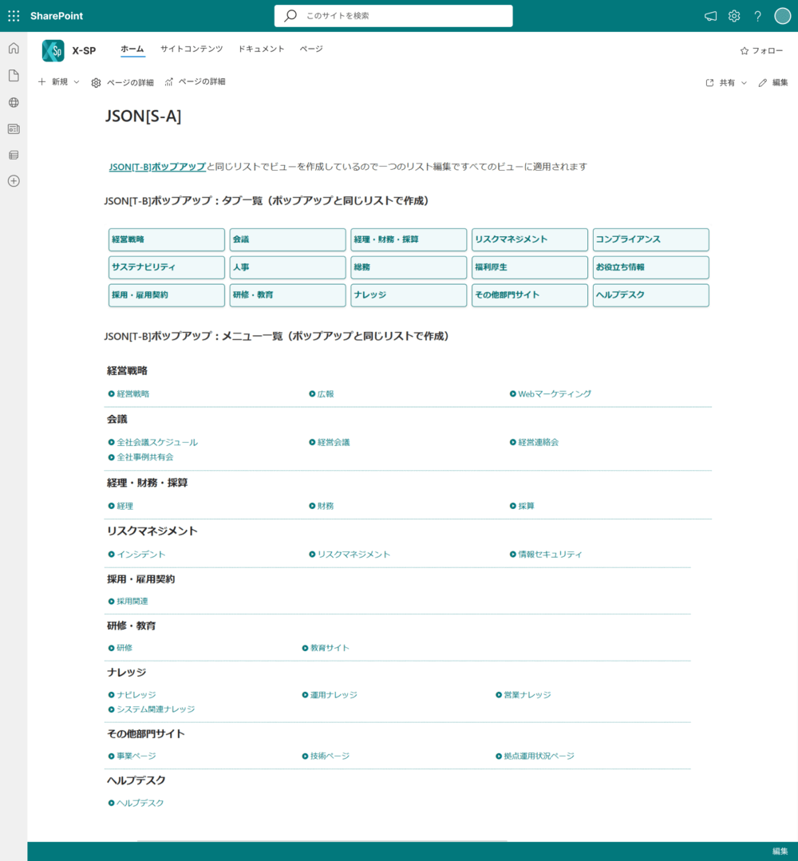The height and width of the screenshot is (861, 798).
Task: Open the ドキュメント nav tab
Action: 262,49
